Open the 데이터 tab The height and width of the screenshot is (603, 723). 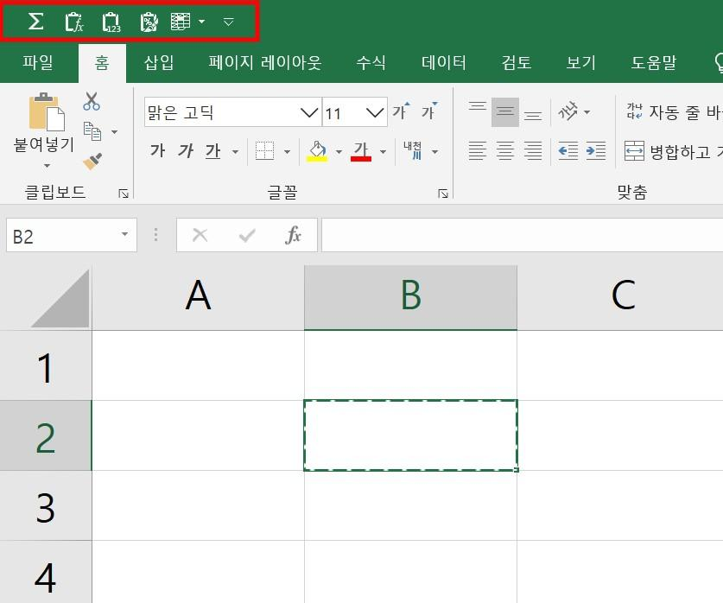(x=444, y=62)
